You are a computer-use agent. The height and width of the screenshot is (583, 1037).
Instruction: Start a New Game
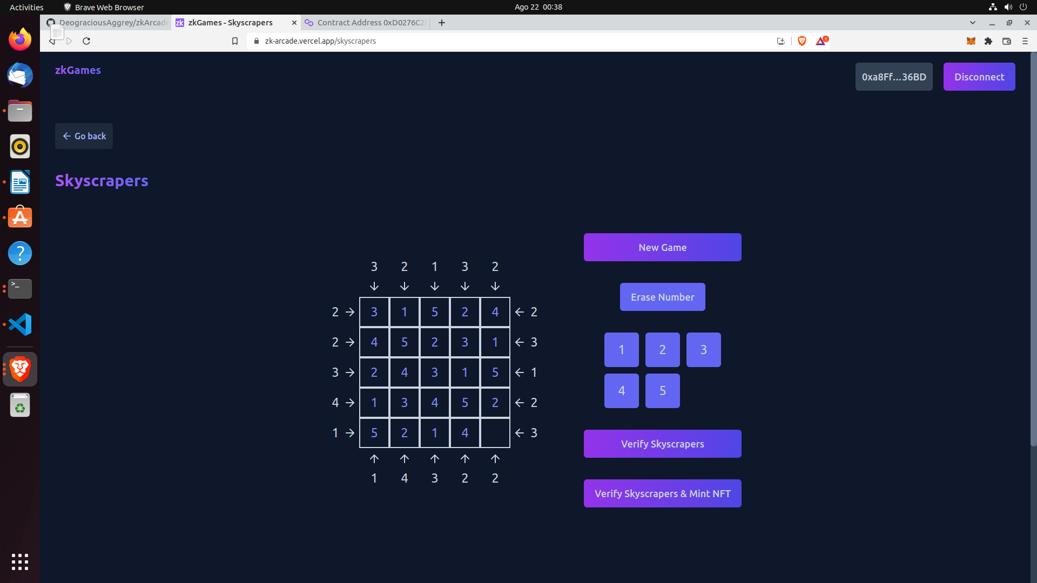[662, 247]
